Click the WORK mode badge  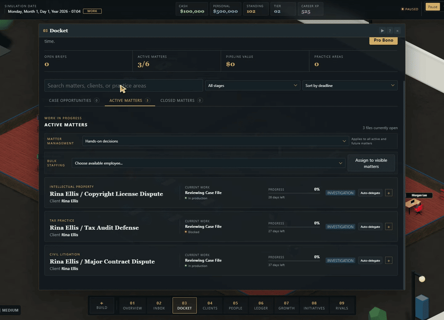click(92, 11)
